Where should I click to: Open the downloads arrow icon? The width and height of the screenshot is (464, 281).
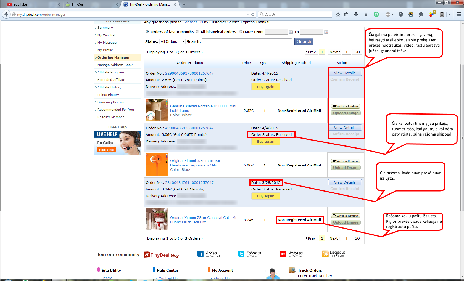[x=356, y=14]
